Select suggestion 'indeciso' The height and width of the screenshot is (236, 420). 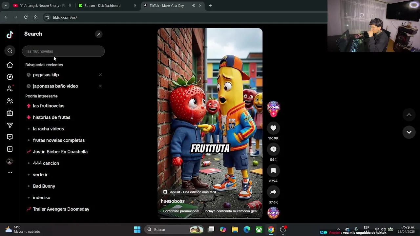[41, 198]
